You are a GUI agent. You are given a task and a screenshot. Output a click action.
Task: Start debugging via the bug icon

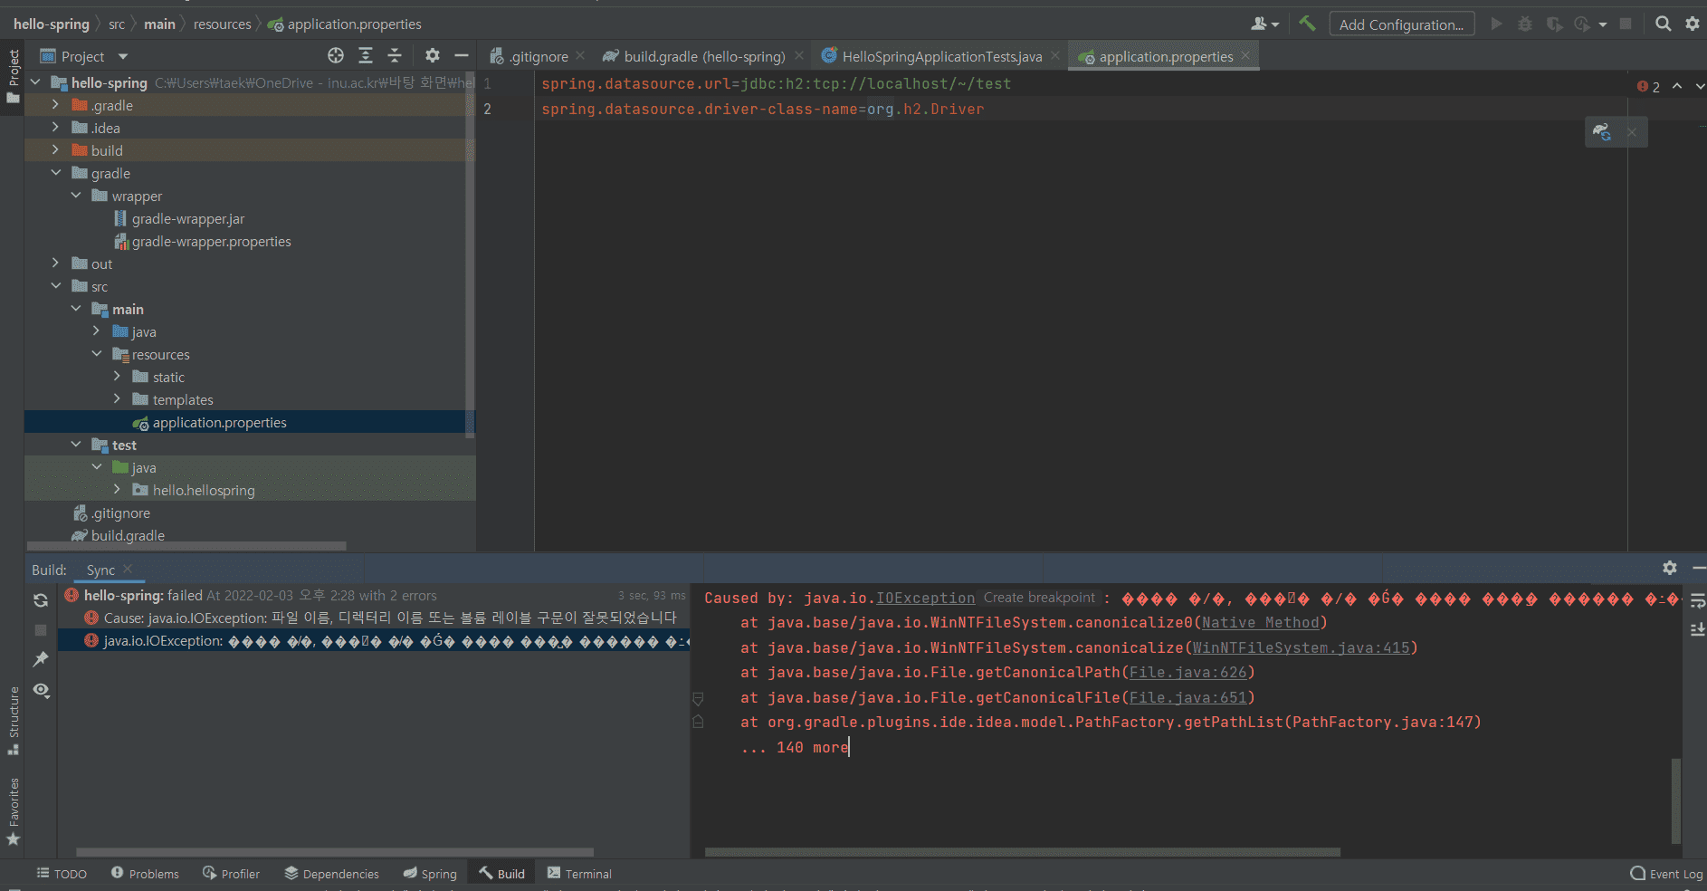point(1526,24)
